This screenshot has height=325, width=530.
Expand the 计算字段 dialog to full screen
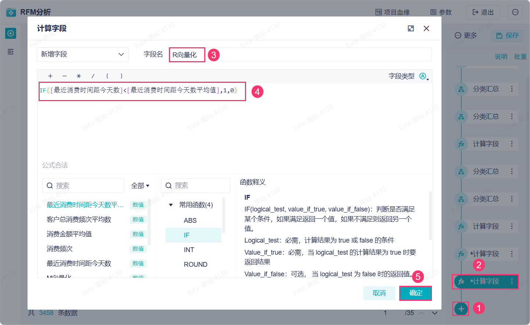[411, 29]
